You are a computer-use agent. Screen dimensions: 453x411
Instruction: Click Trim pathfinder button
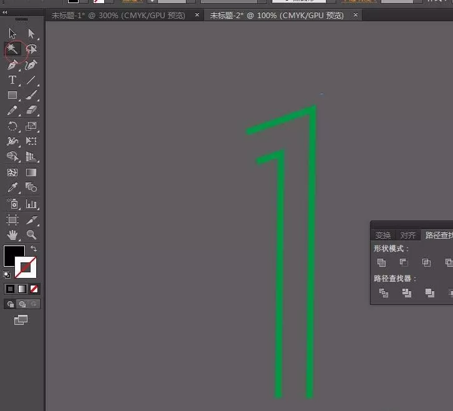[x=406, y=293]
